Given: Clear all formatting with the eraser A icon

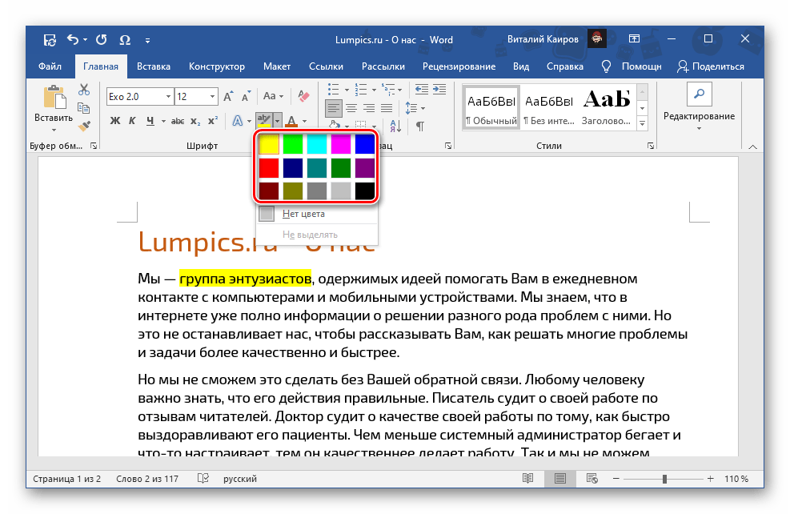Looking at the screenshot, I should point(303,96).
